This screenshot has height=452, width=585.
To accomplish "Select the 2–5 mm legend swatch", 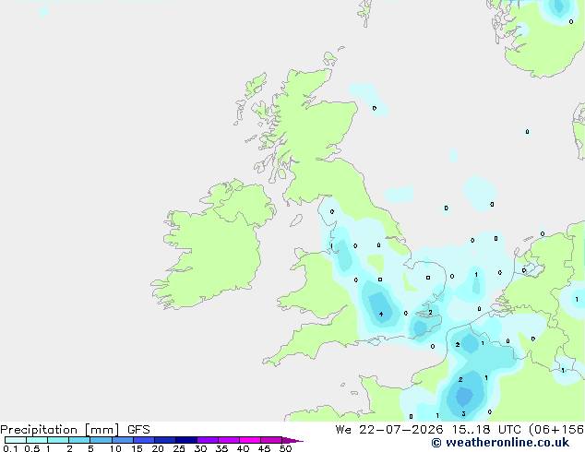I will [79, 440].
